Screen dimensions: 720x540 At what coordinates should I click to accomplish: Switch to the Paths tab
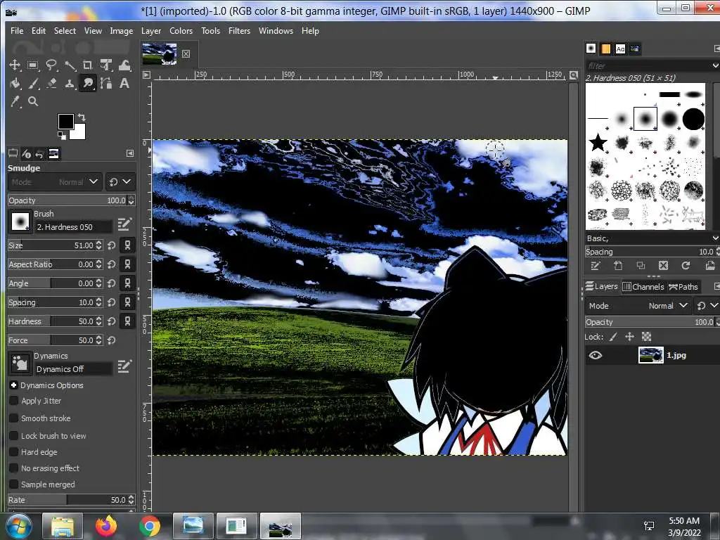[683, 287]
